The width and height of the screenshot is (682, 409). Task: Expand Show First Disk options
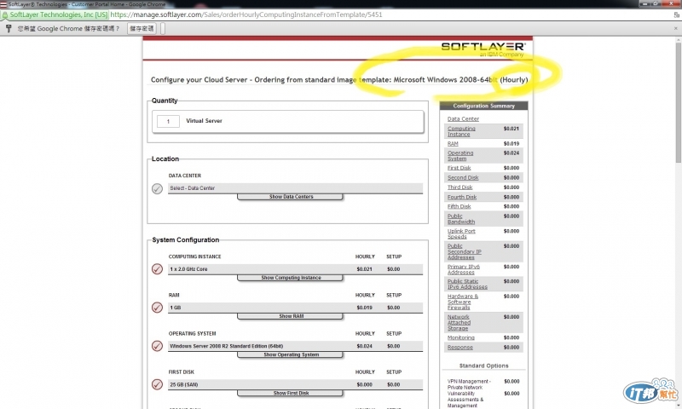point(290,393)
